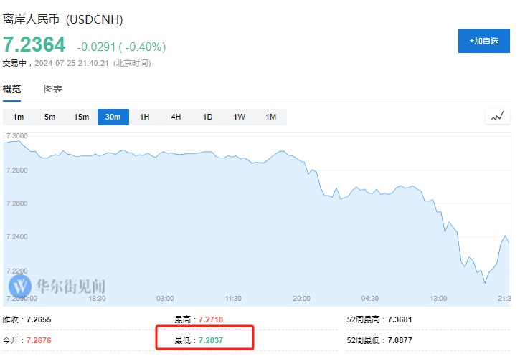Select the 1D daily timeframe
Image resolution: width=520 pixels, height=361 pixels.
point(207,117)
